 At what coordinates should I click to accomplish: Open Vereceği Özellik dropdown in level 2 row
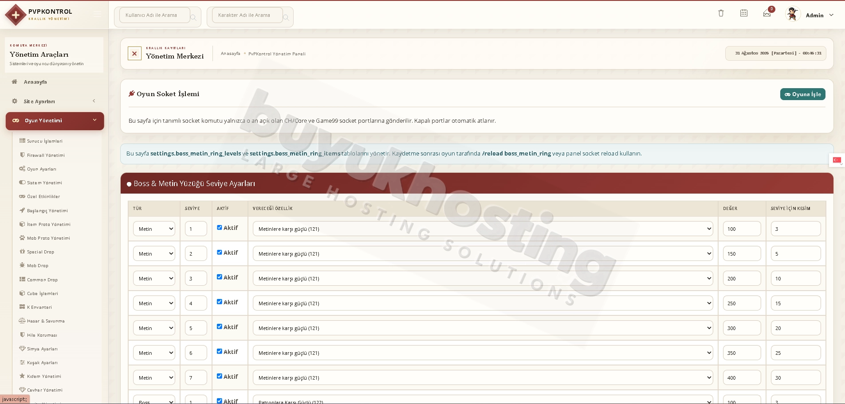pyautogui.click(x=483, y=253)
